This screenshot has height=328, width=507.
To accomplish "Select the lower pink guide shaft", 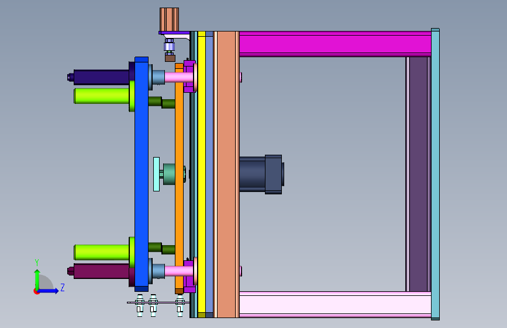I will (x=179, y=271).
